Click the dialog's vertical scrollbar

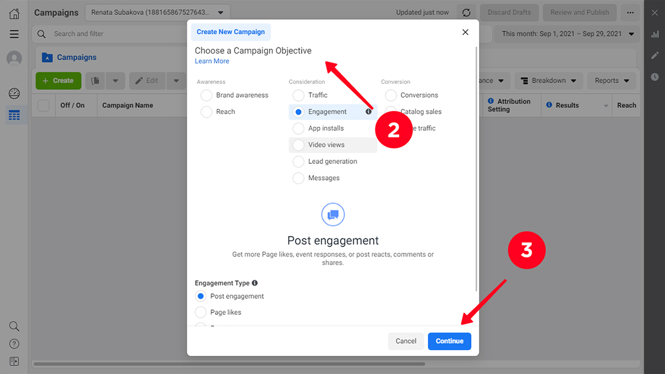click(476, 169)
